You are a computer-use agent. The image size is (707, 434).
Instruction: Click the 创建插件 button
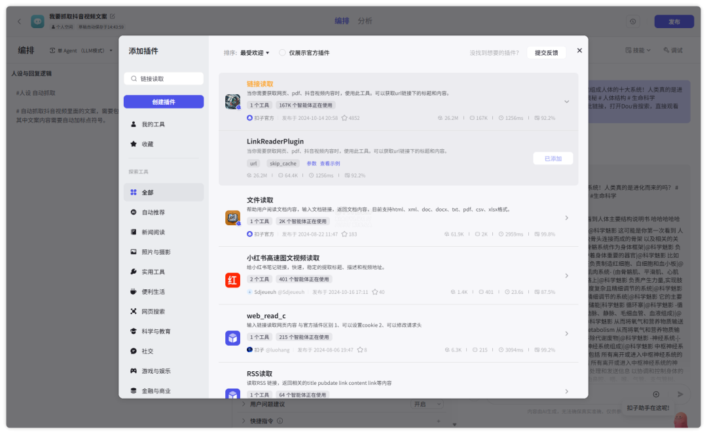pos(164,102)
